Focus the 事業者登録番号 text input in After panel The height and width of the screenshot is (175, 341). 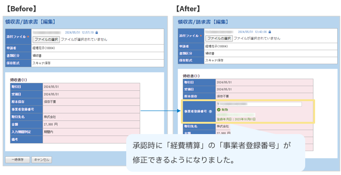259,104
